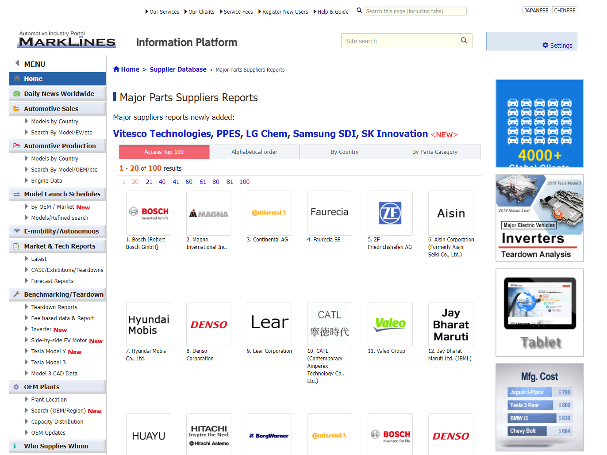Select the Faurecia logo tile
607x455 pixels.
[x=330, y=213]
